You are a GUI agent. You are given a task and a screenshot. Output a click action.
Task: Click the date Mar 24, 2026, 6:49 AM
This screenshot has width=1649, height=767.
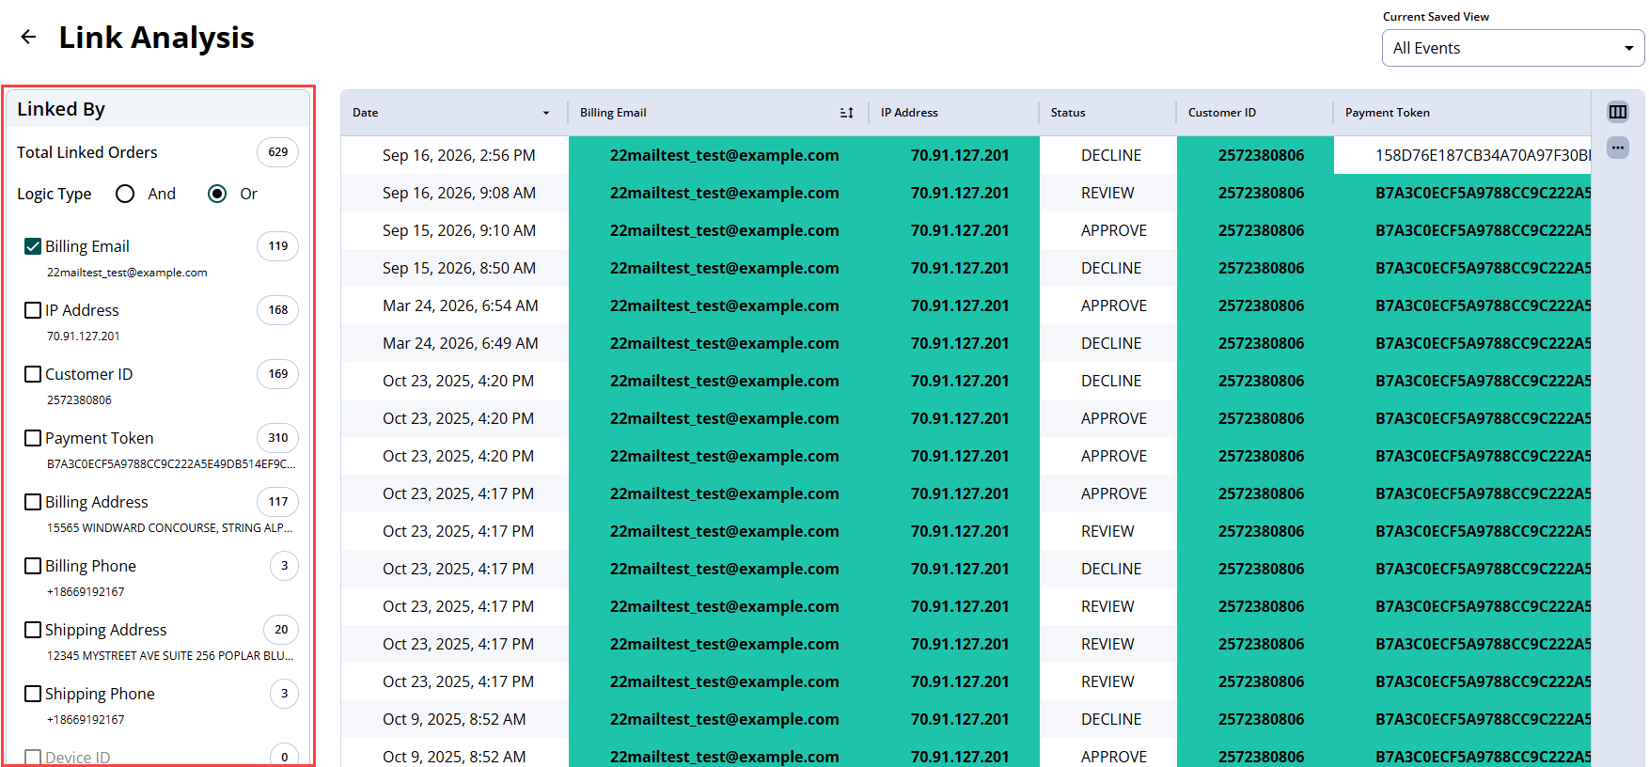tap(461, 343)
